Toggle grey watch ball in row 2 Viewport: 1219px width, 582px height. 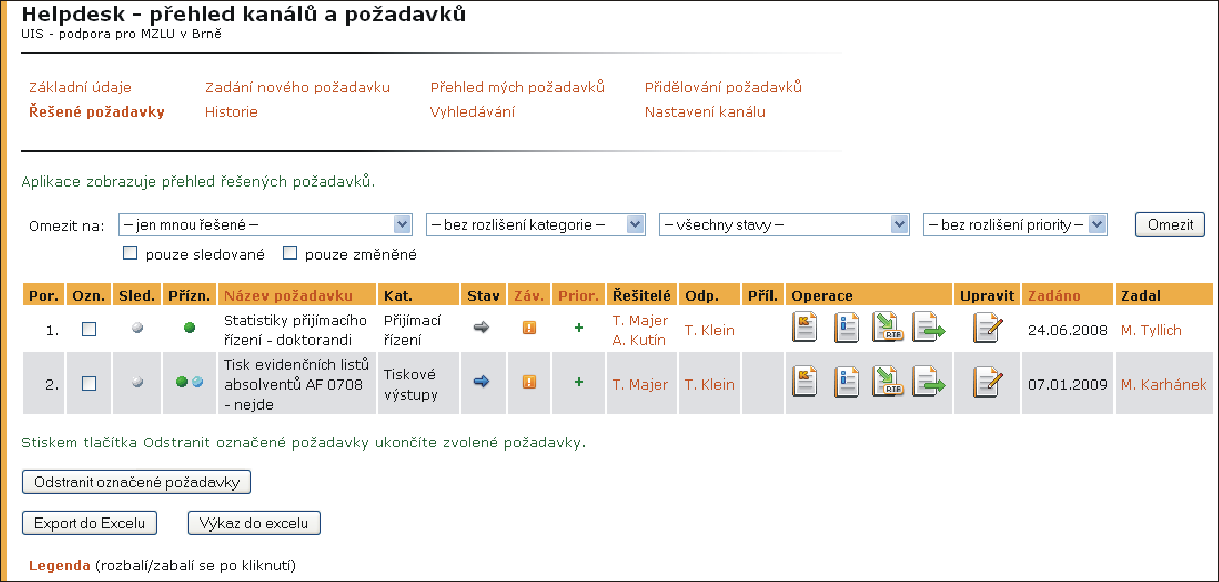point(137,382)
